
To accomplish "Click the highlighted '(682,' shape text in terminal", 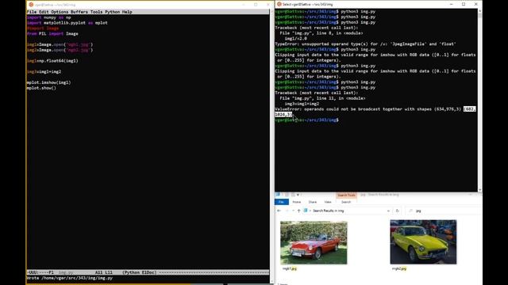I will [469, 109].
